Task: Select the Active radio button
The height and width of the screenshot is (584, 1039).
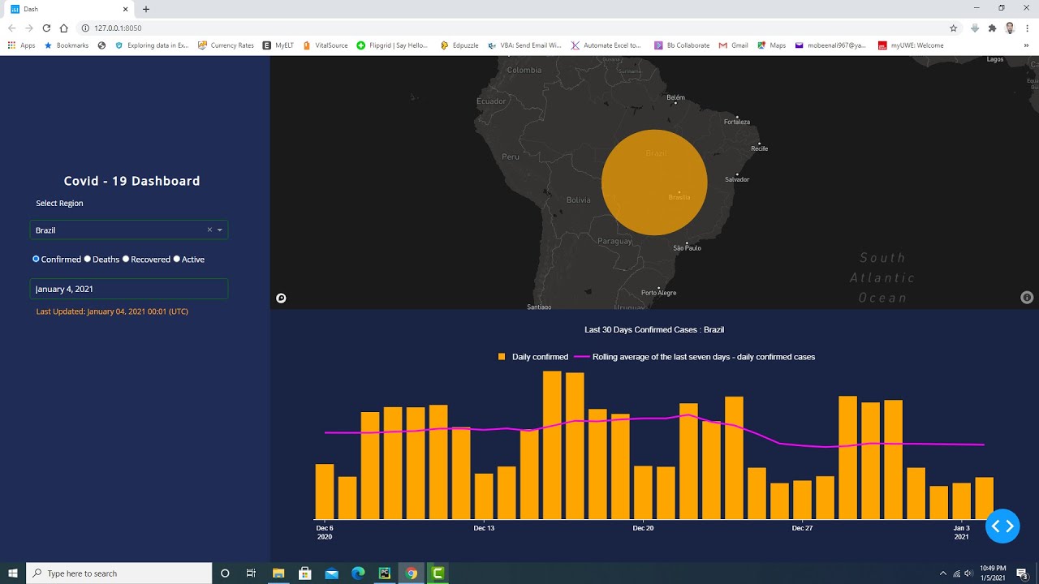Action: pos(177,260)
